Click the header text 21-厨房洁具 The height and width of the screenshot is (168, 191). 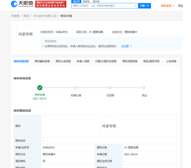pos(96,32)
